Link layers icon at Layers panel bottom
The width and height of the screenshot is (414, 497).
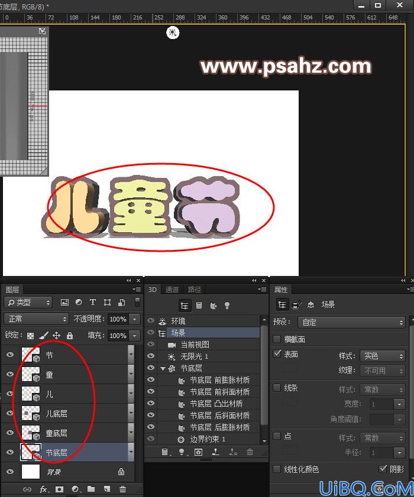[x=27, y=489]
